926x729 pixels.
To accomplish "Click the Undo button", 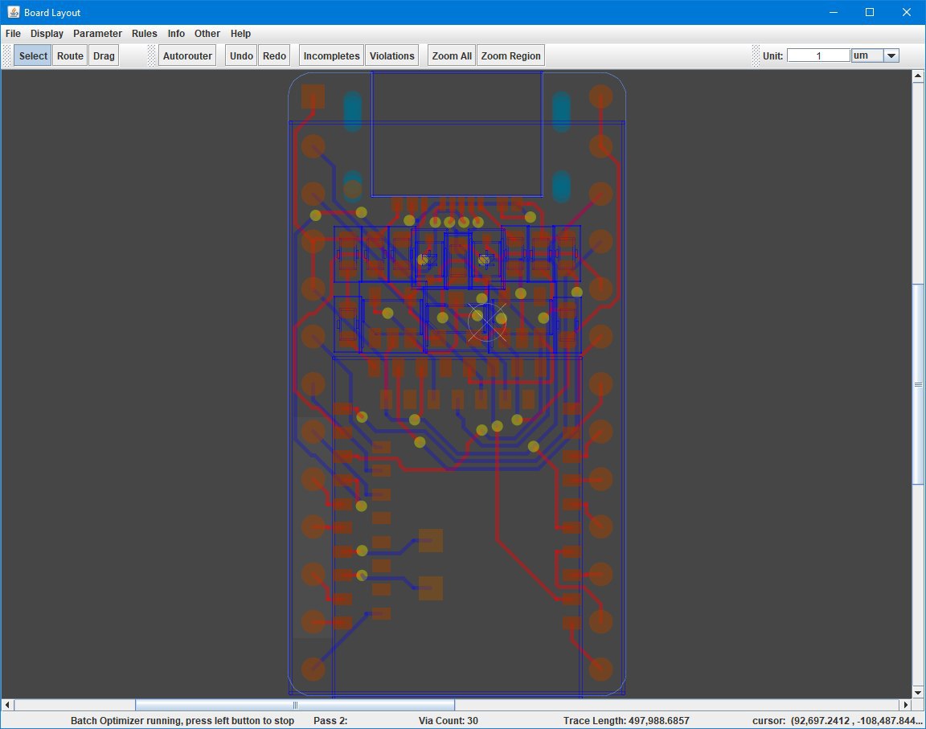I will pos(241,55).
